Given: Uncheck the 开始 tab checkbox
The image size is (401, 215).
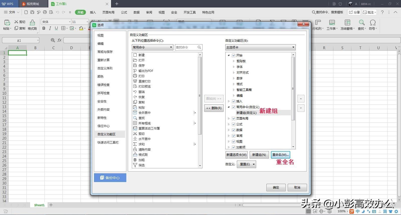Looking at the screenshot, I should pyautogui.click(x=234, y=55).
